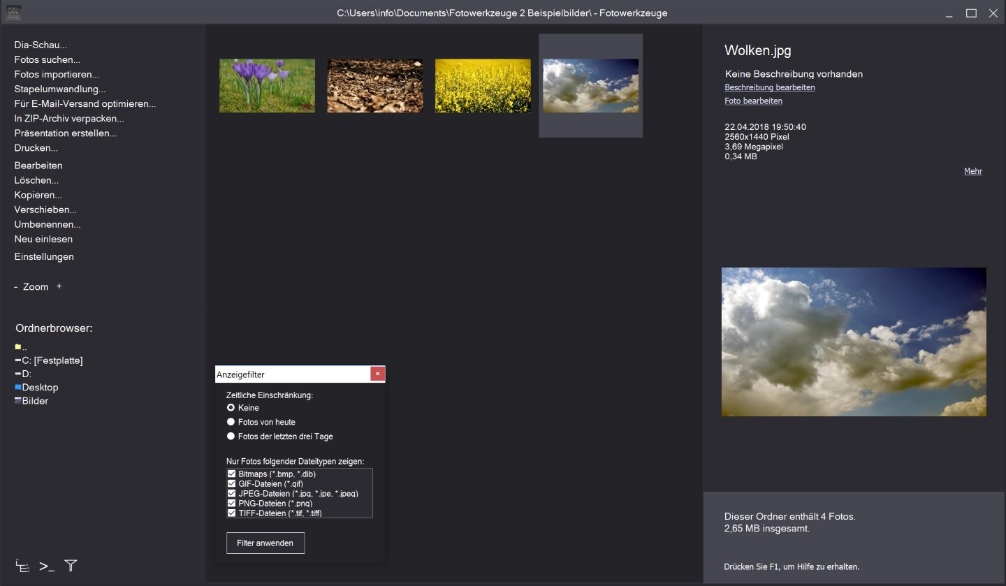Select 'Fotos der letzten drei Tage' option
Image resolution: width=1006 pixels, height=586 pixels.
pos(231,437)
